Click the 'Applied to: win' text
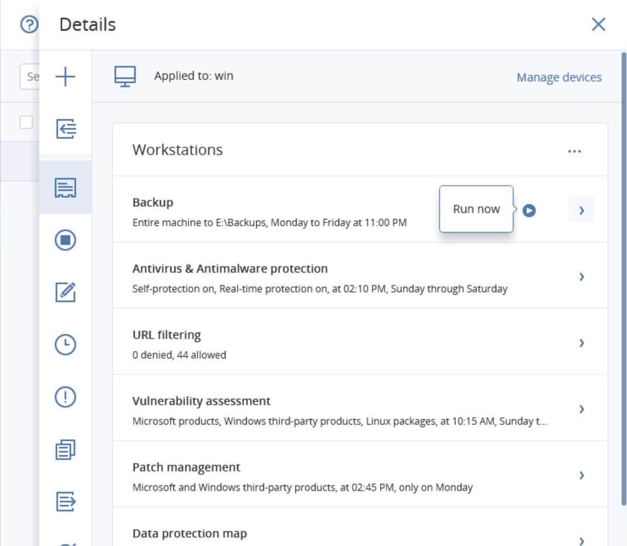Screen dimensions: 627x546 tap(194, 76)
